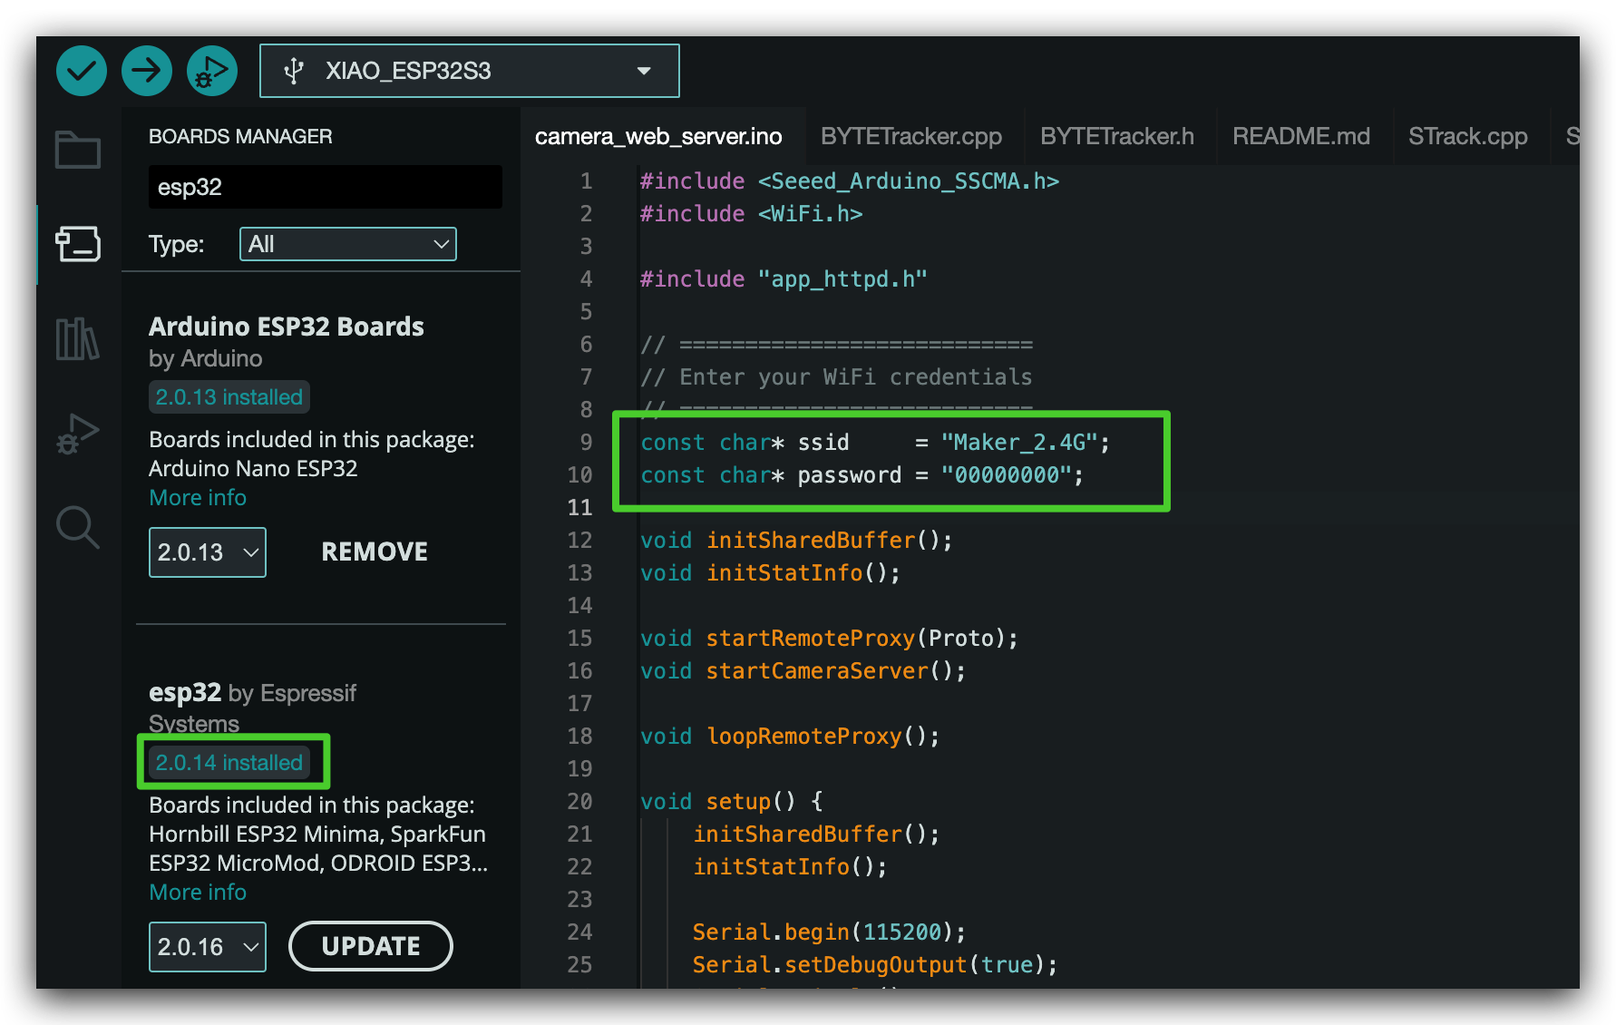Click line number 11 in the gutter
Image resolution: width=1616 pixels, height=1025 pixels.
579,507
